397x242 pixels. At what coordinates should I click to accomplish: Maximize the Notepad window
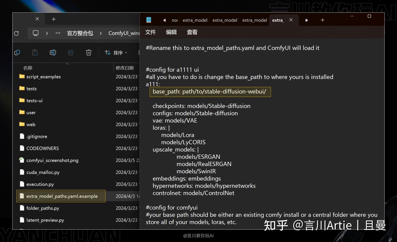pos(369,16)
